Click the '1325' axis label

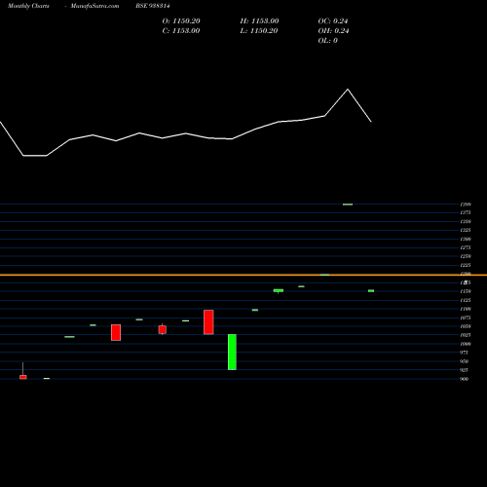[466, 230]
